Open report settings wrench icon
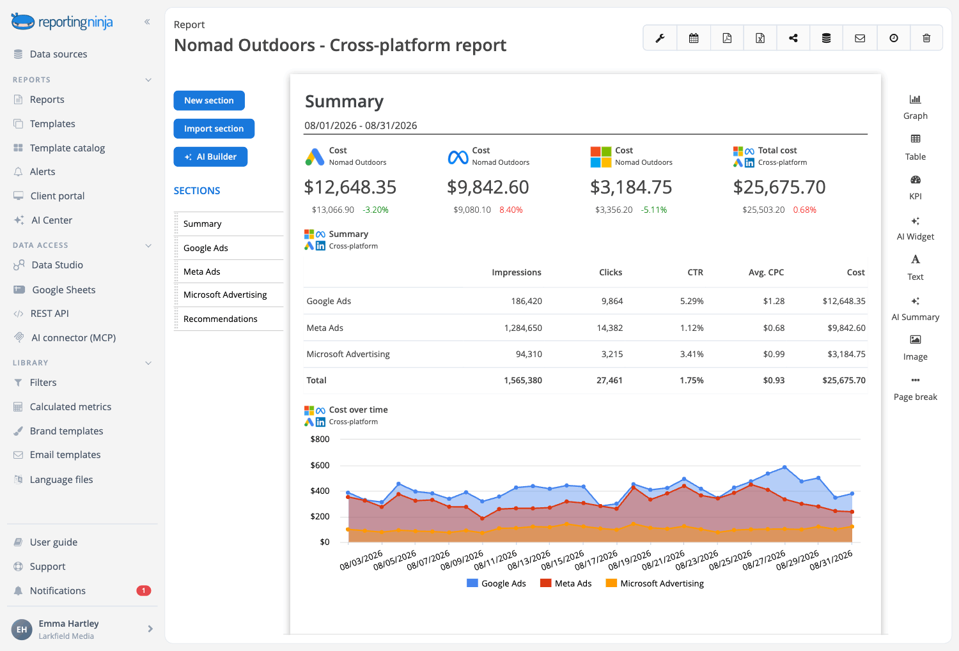 (660, 38)
